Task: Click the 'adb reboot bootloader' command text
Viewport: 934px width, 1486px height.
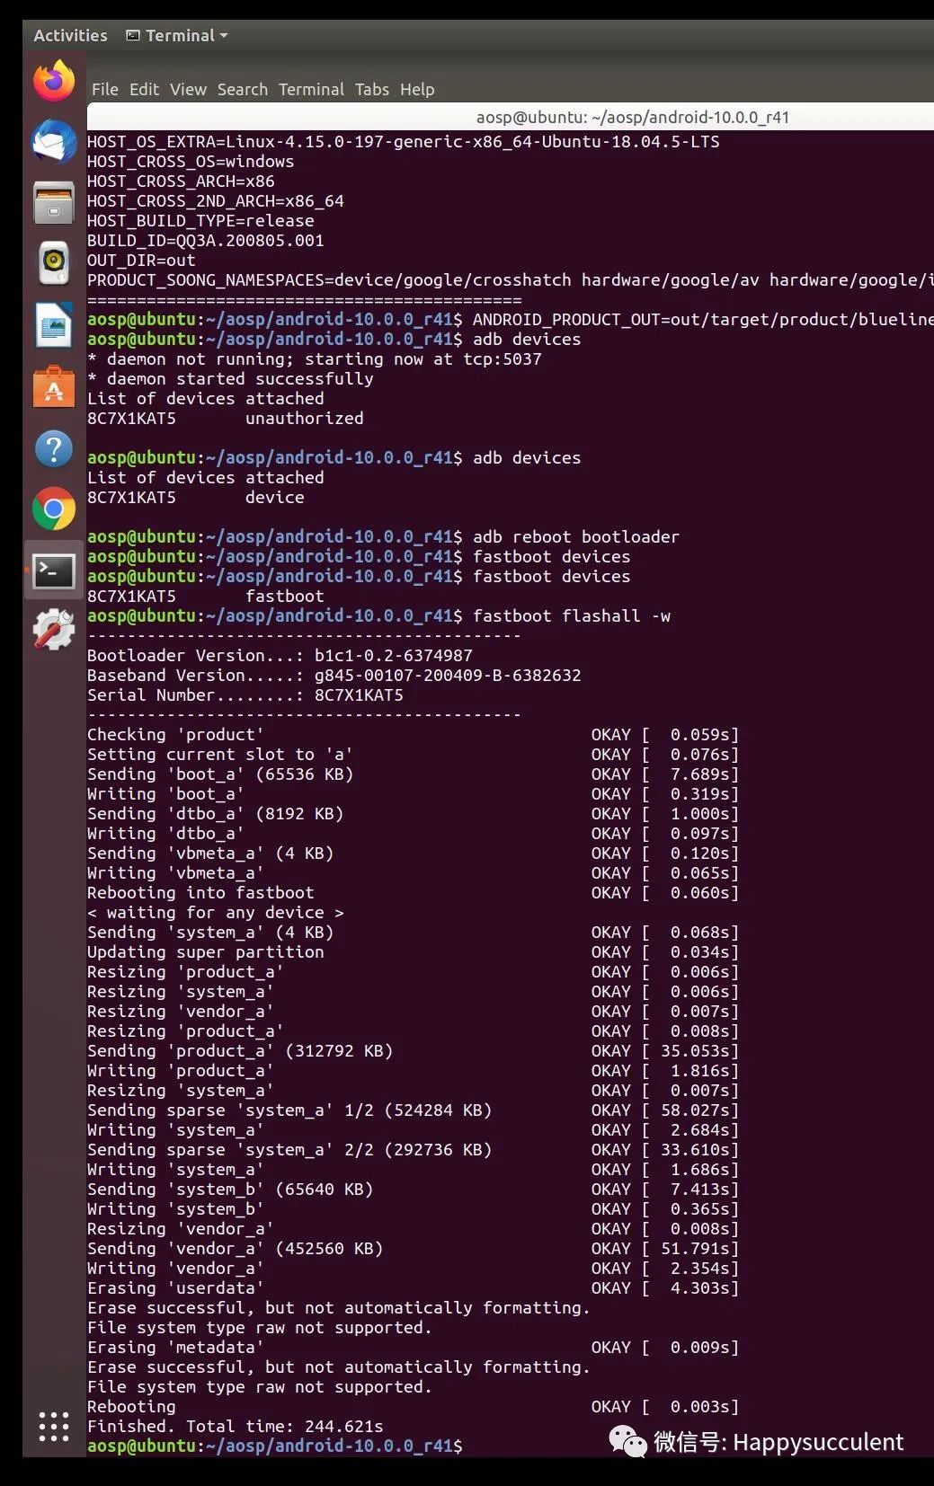Action: [576, 537]
